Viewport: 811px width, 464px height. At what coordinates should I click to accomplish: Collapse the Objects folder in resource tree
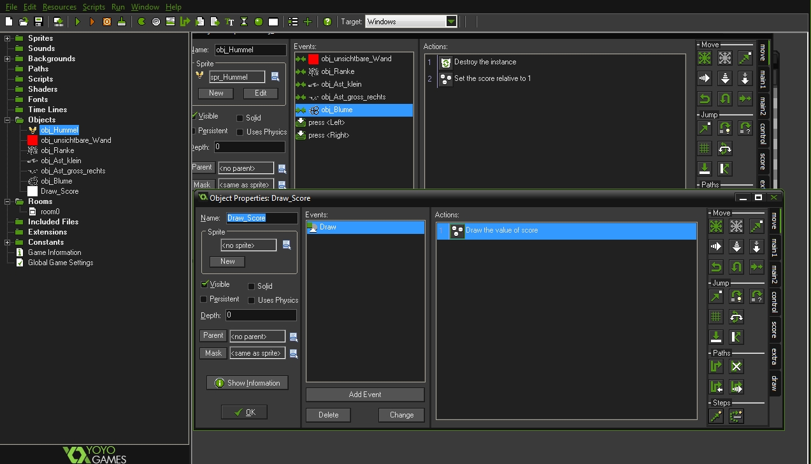tap(8, 120)
